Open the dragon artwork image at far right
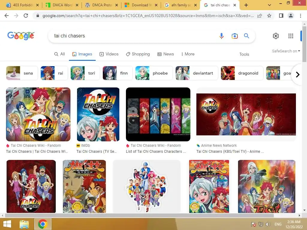The height and width of the screenshot is (230, 307). [x=267, y=186]
